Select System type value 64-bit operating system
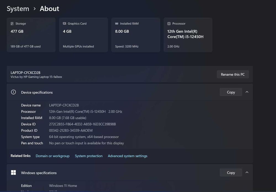The image size is (276, 192). coord(84,137)
